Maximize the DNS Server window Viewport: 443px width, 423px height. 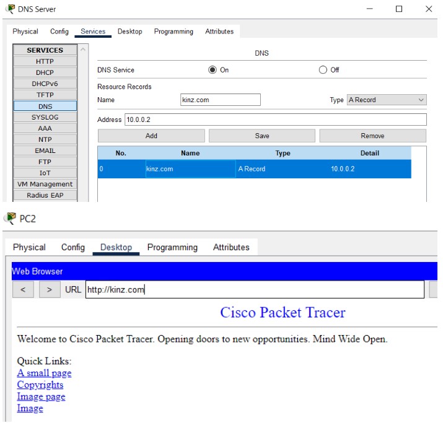pyautogui.click(x=399, y=9)
